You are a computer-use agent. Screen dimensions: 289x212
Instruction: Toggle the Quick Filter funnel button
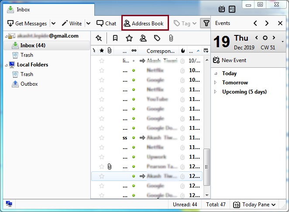(x=206, y=24)
